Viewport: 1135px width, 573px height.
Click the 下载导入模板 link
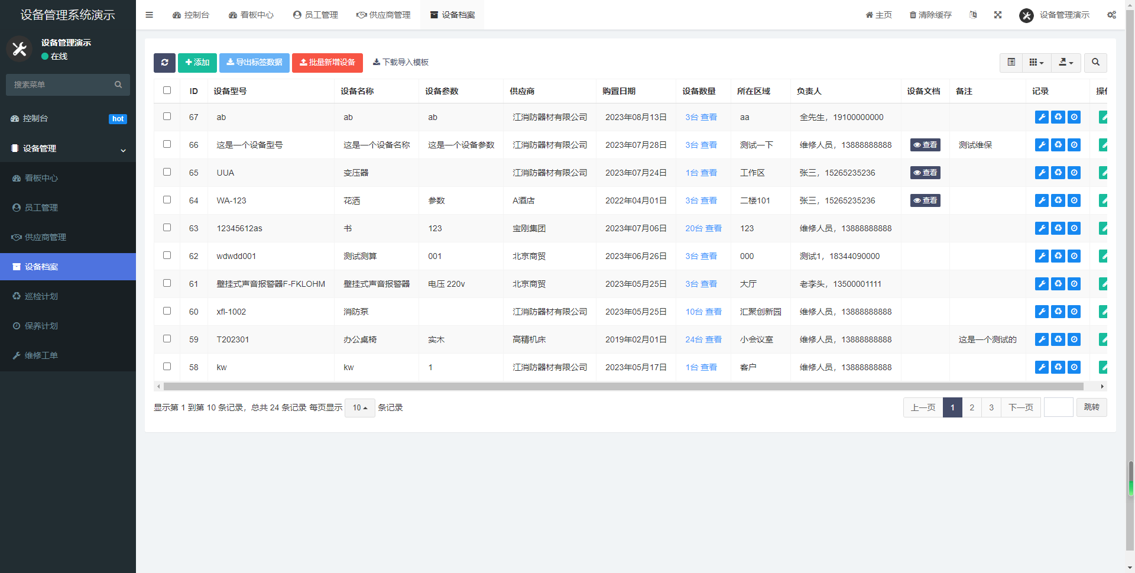tap(400, 63)
